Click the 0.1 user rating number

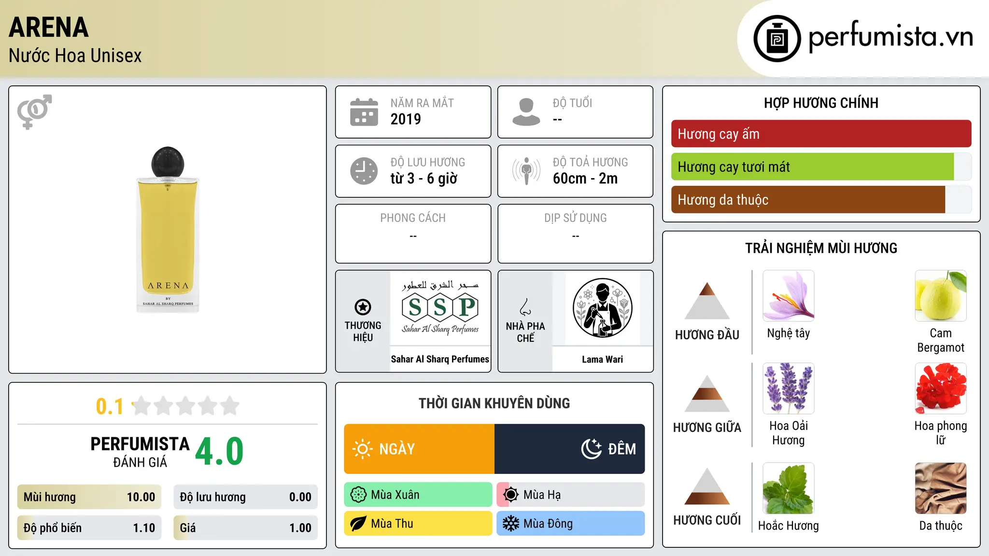110,406
